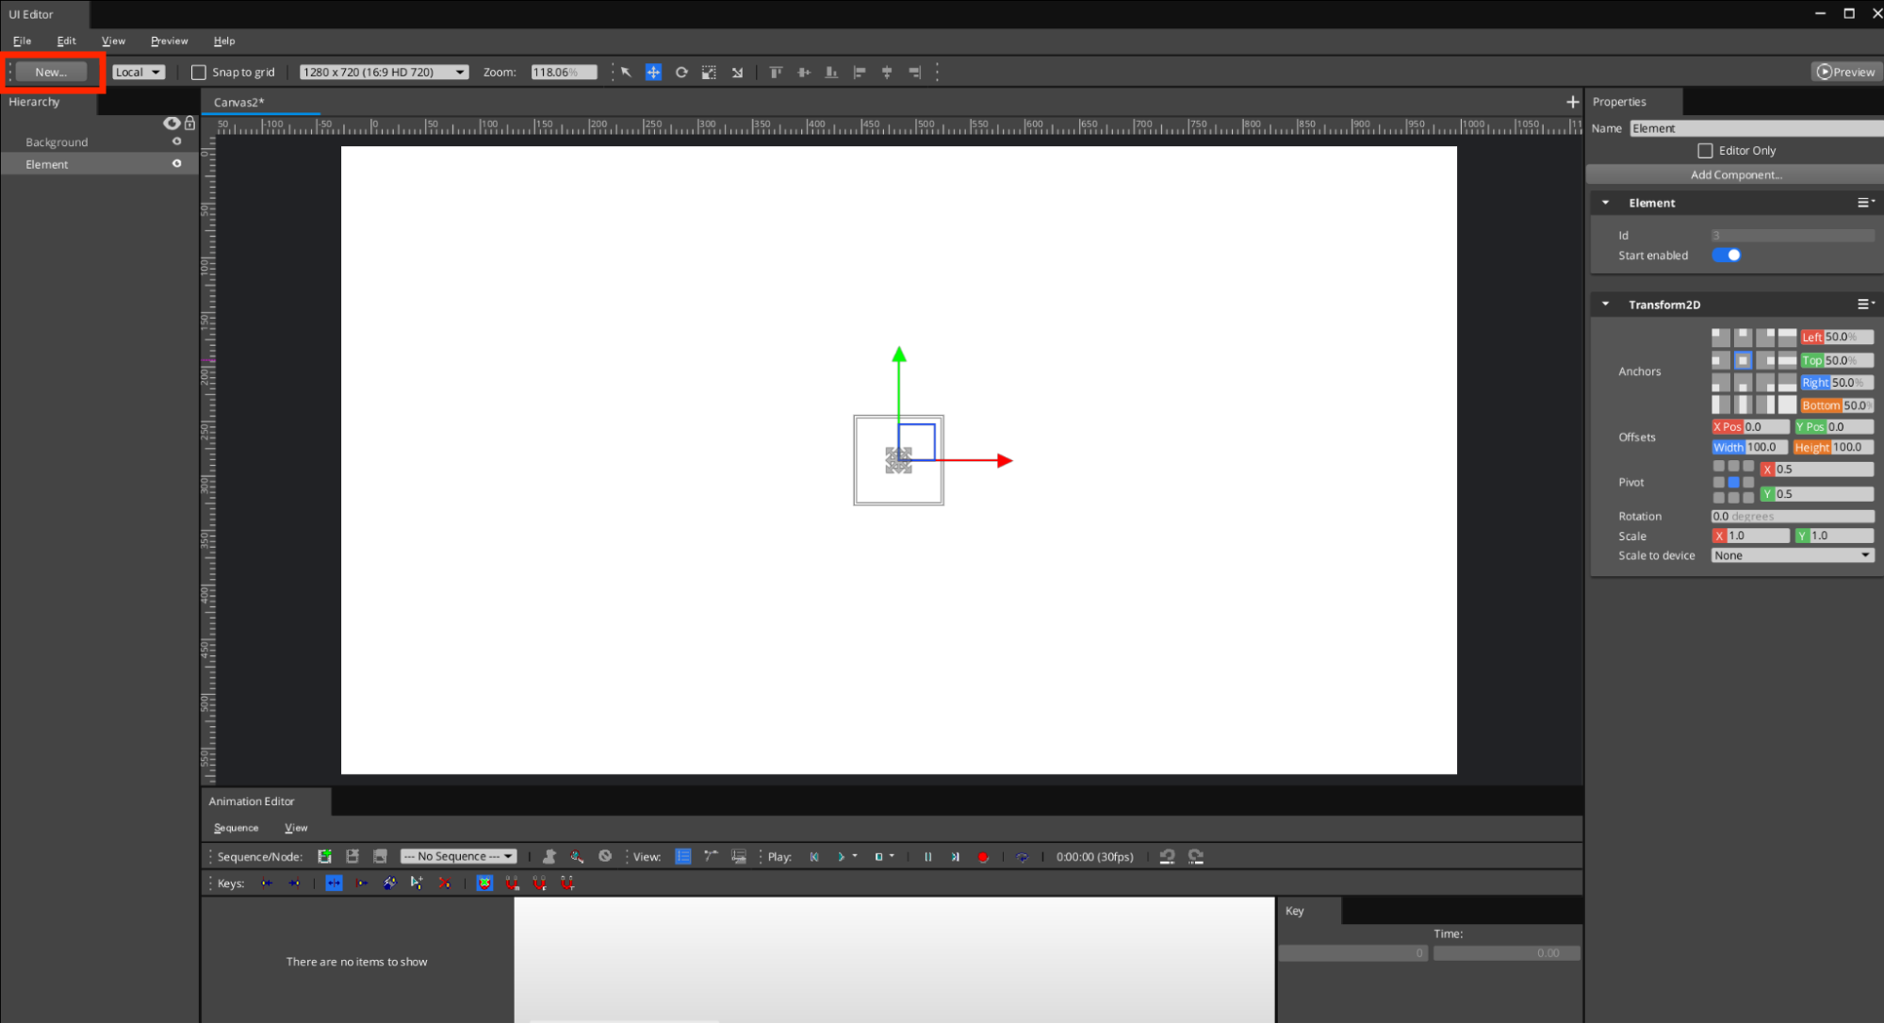Image resolution: width=1884 pixels, height=1024 pixels.
Task: Open the Preview menu
Action: point(169,41)
